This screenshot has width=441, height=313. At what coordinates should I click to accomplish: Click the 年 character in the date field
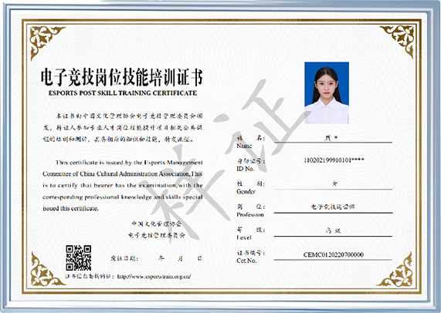tap(161, 258)
